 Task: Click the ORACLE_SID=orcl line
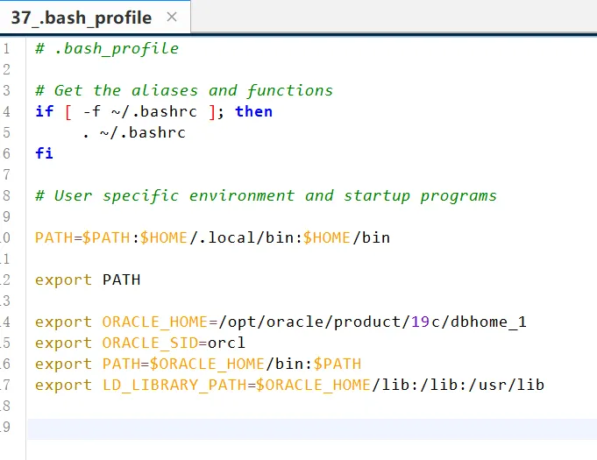(140, 343)
